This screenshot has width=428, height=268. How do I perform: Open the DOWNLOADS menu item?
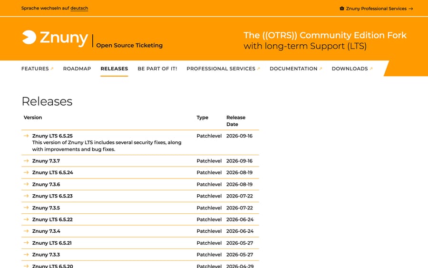pos(350,69)
